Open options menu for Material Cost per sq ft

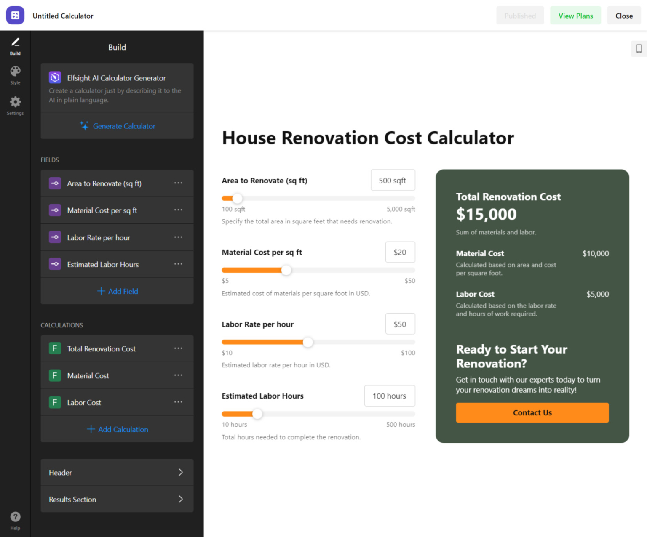(x=178, y=210)
